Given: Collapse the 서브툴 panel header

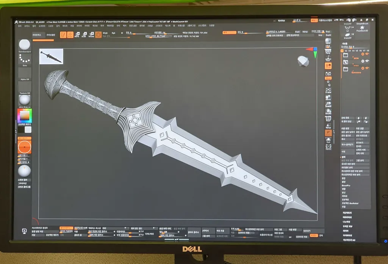Looking at the screenshot, I should tap(344, 43).
